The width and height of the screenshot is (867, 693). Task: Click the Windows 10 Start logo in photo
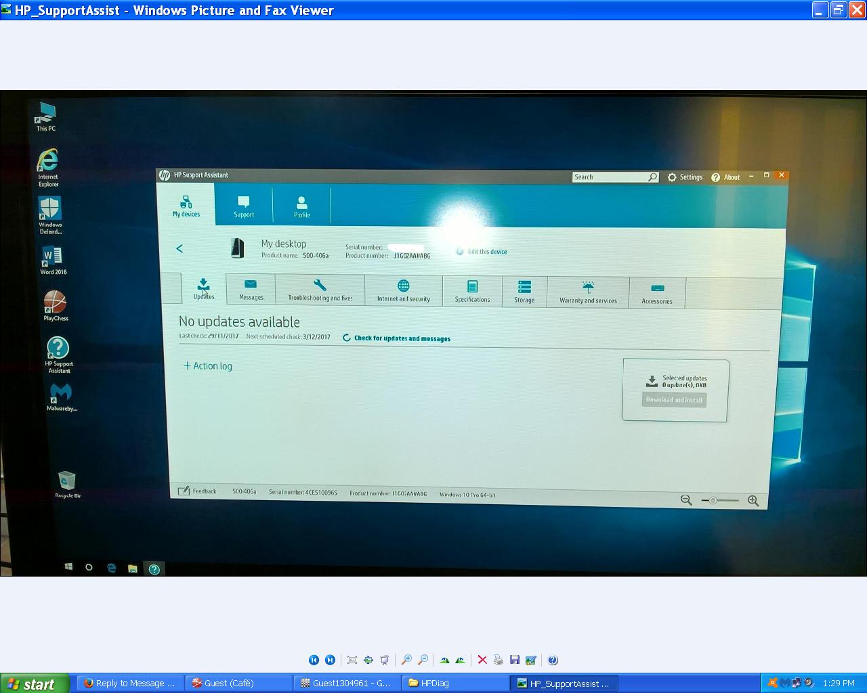pyautogui.click(x=68, y=566)
